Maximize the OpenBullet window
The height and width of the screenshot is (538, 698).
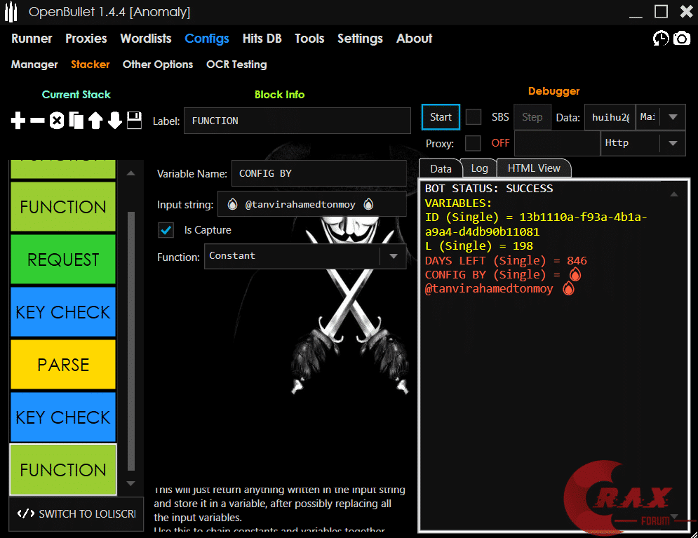click(661, 11)
